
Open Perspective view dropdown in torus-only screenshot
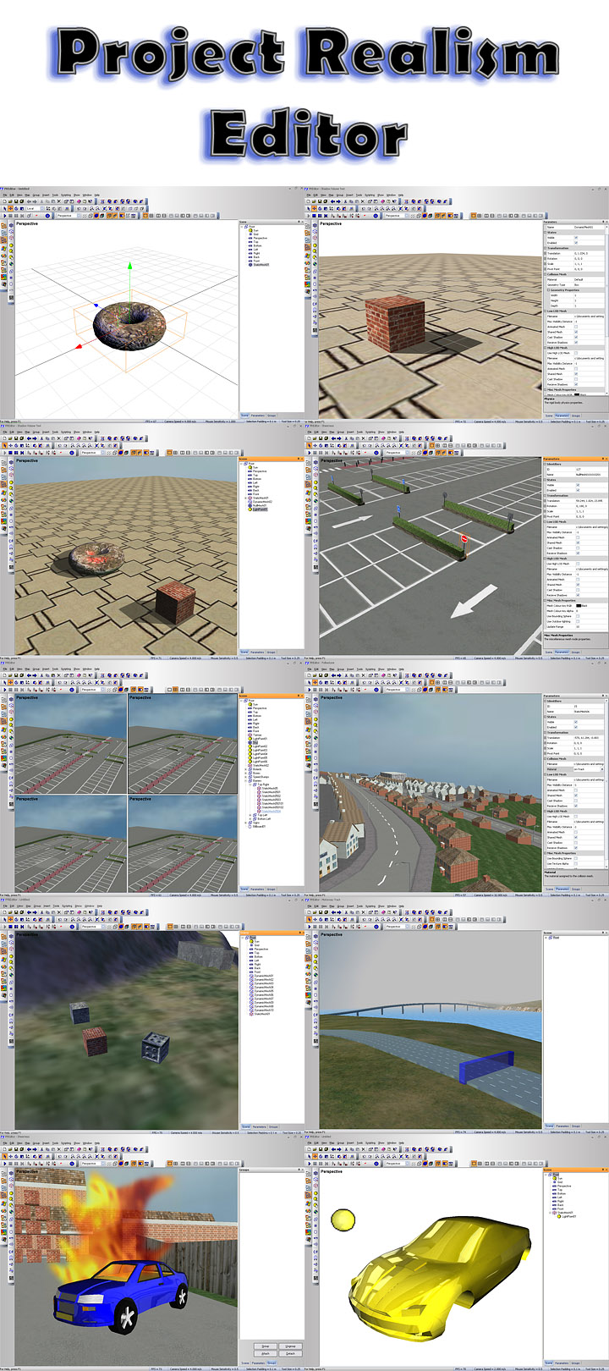coord(68,216)
